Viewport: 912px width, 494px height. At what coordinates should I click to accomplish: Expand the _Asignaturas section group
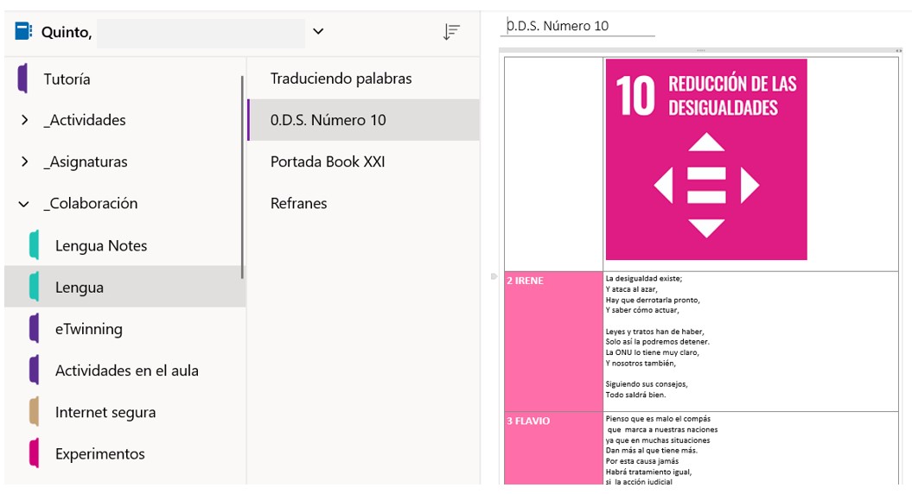pos(24,161)
